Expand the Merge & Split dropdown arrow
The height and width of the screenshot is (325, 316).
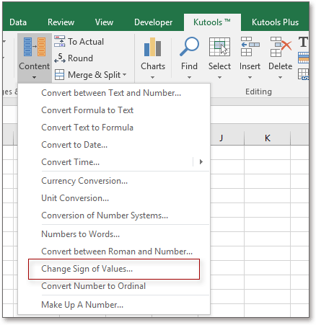click(x=125, y=75)
